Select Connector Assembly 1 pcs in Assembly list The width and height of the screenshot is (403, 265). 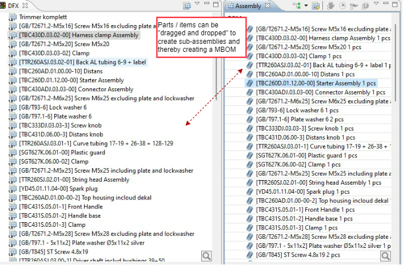click(313, 92)
